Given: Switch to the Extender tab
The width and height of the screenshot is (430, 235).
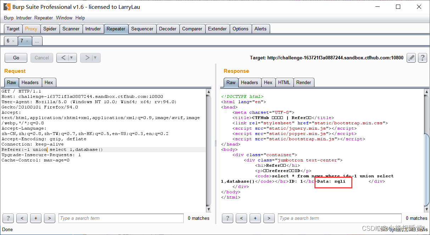Looking at the screenshot, I should [217, 29].
